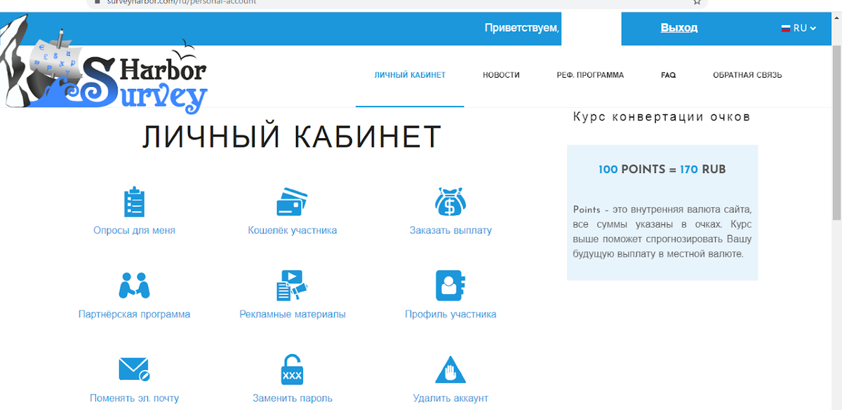Click the advertising materials megaphone icon
This screenshot has height=410, width=842.
293,286
